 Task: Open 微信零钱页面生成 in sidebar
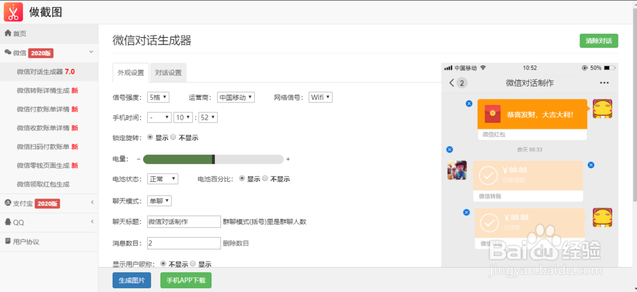click(x=49, y=165)
